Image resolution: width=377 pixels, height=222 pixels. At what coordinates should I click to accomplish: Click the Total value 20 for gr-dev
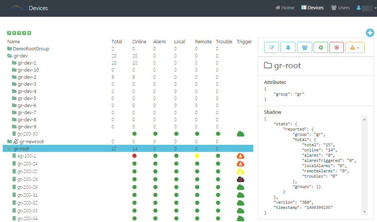[x=114, y=56]
